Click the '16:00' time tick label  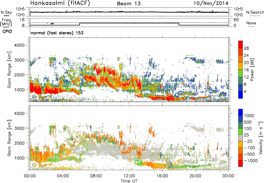(x=162, y=176)
